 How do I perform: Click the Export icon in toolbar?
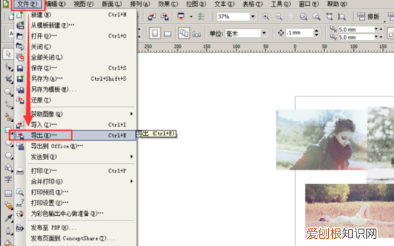click(x=165, y=17)
